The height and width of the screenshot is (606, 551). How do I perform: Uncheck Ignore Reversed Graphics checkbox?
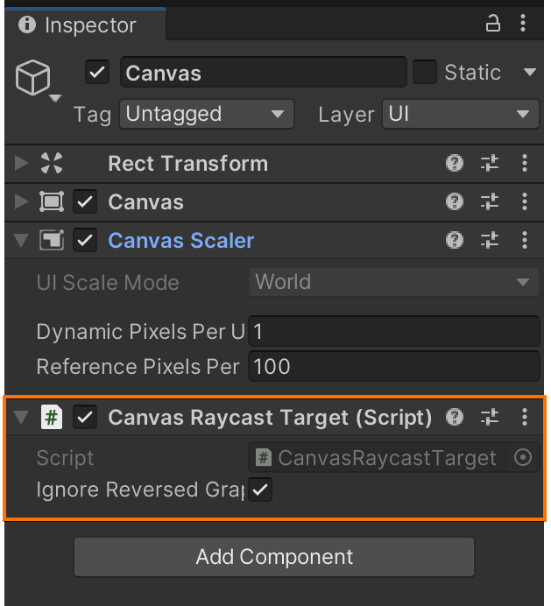[260, 490]
